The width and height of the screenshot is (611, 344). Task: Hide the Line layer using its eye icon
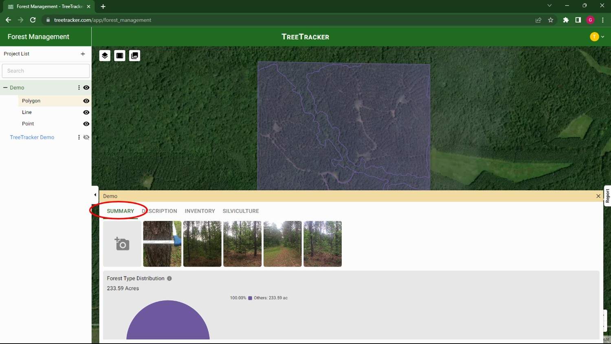(x=86, y=112)
